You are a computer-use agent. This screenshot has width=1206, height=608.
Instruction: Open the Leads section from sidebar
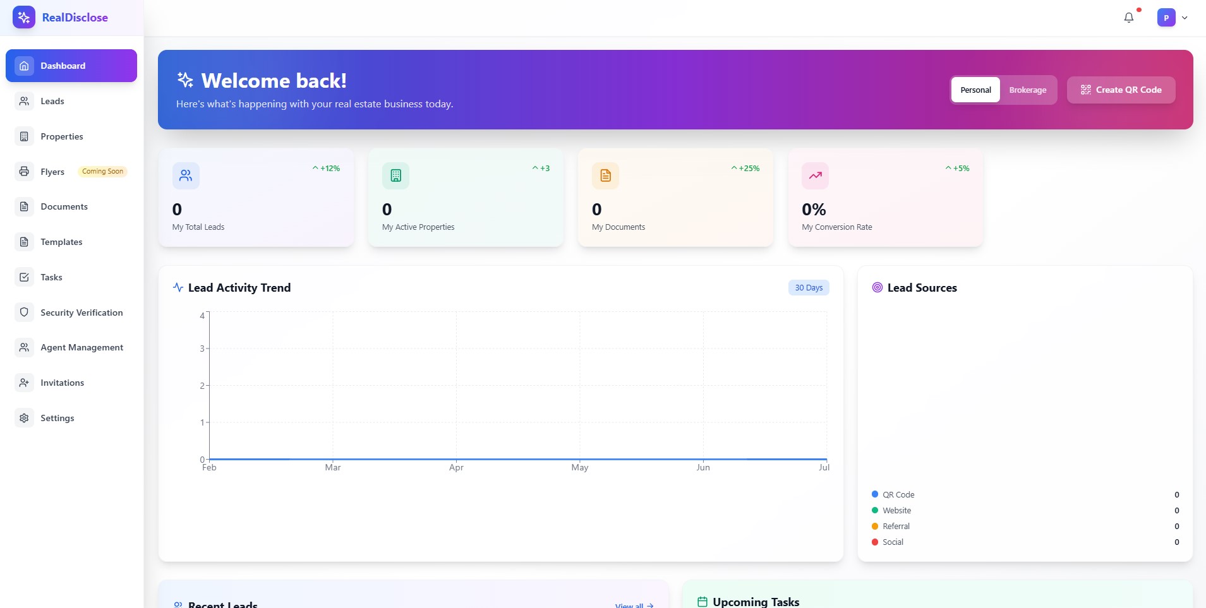52,101
